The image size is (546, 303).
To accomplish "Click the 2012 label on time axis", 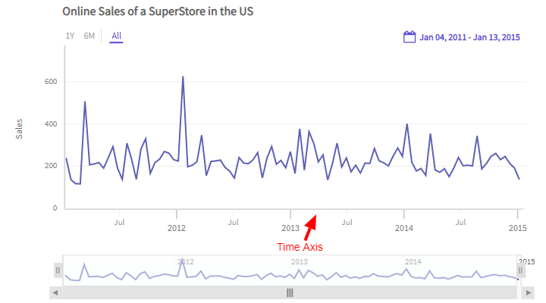I will click(176, 227).
